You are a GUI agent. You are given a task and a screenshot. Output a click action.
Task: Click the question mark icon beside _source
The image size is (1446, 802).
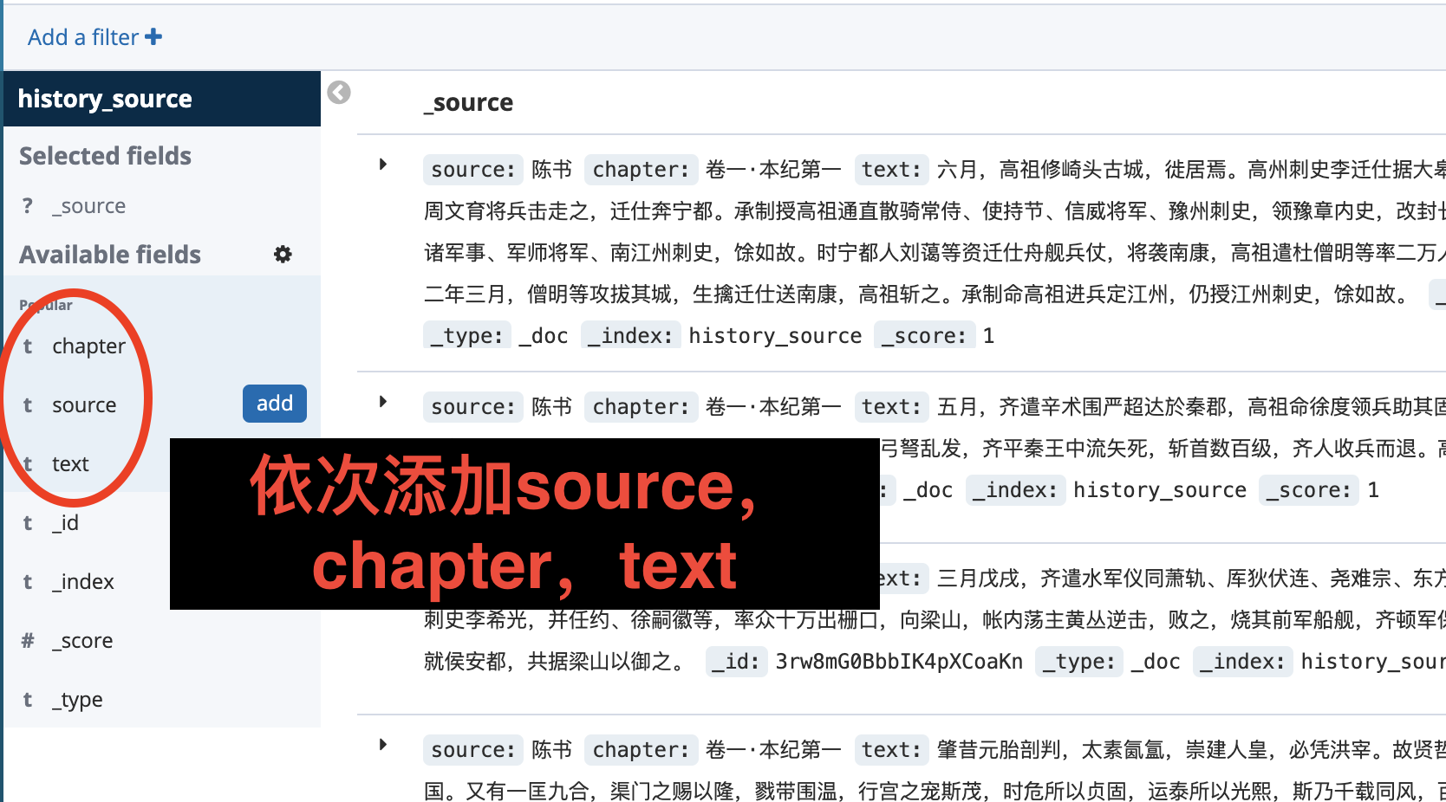28,206
